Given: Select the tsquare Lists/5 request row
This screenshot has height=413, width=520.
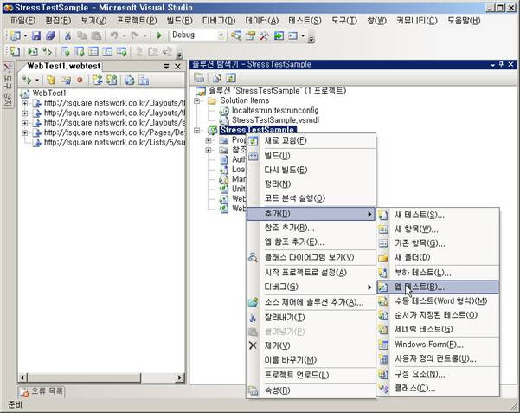Looking at the screenshot, I should click(x=109, y=142).
